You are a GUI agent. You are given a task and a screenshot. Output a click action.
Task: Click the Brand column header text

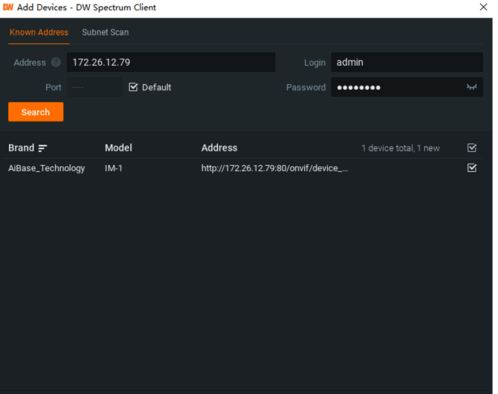21,148
